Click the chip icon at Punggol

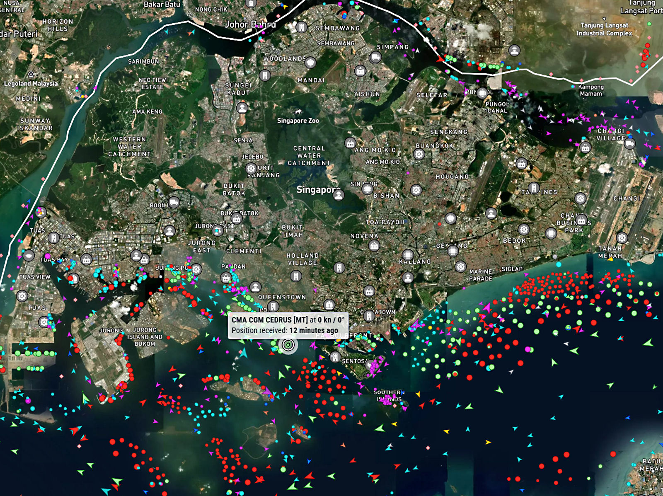click(x=482, y=93)
